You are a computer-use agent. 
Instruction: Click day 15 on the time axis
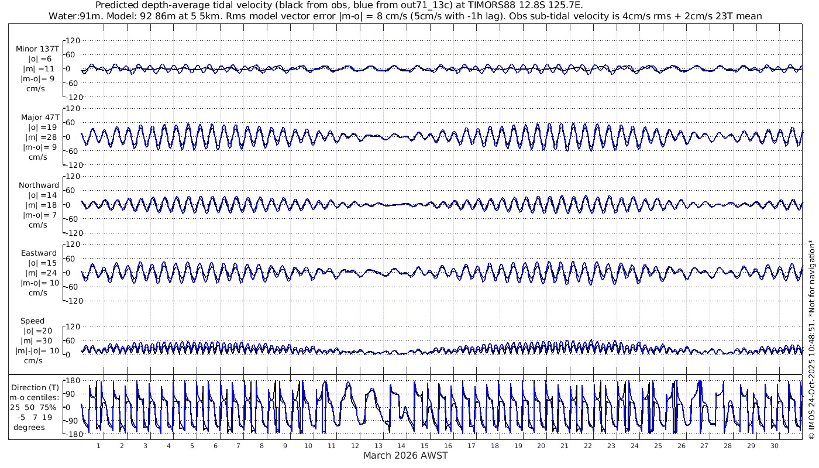tap(425, 446)
